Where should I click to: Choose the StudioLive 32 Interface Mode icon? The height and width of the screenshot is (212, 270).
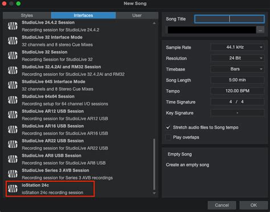(13, 41)
